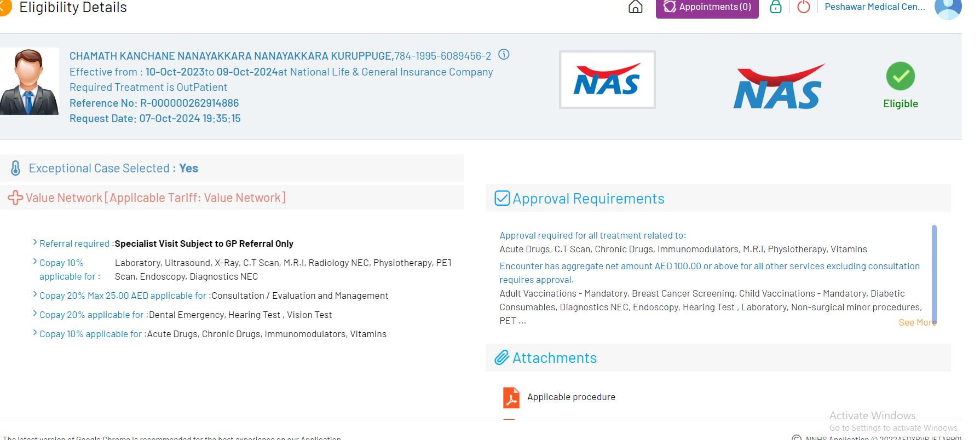
Task: Go to the home page icon
Action: [x=635, y=7]
